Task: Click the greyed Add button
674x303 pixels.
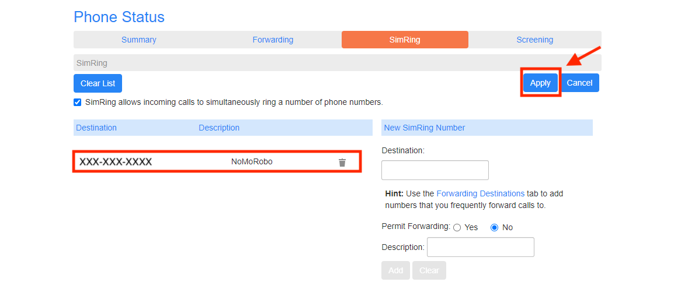Action: (x=395, y=270)
